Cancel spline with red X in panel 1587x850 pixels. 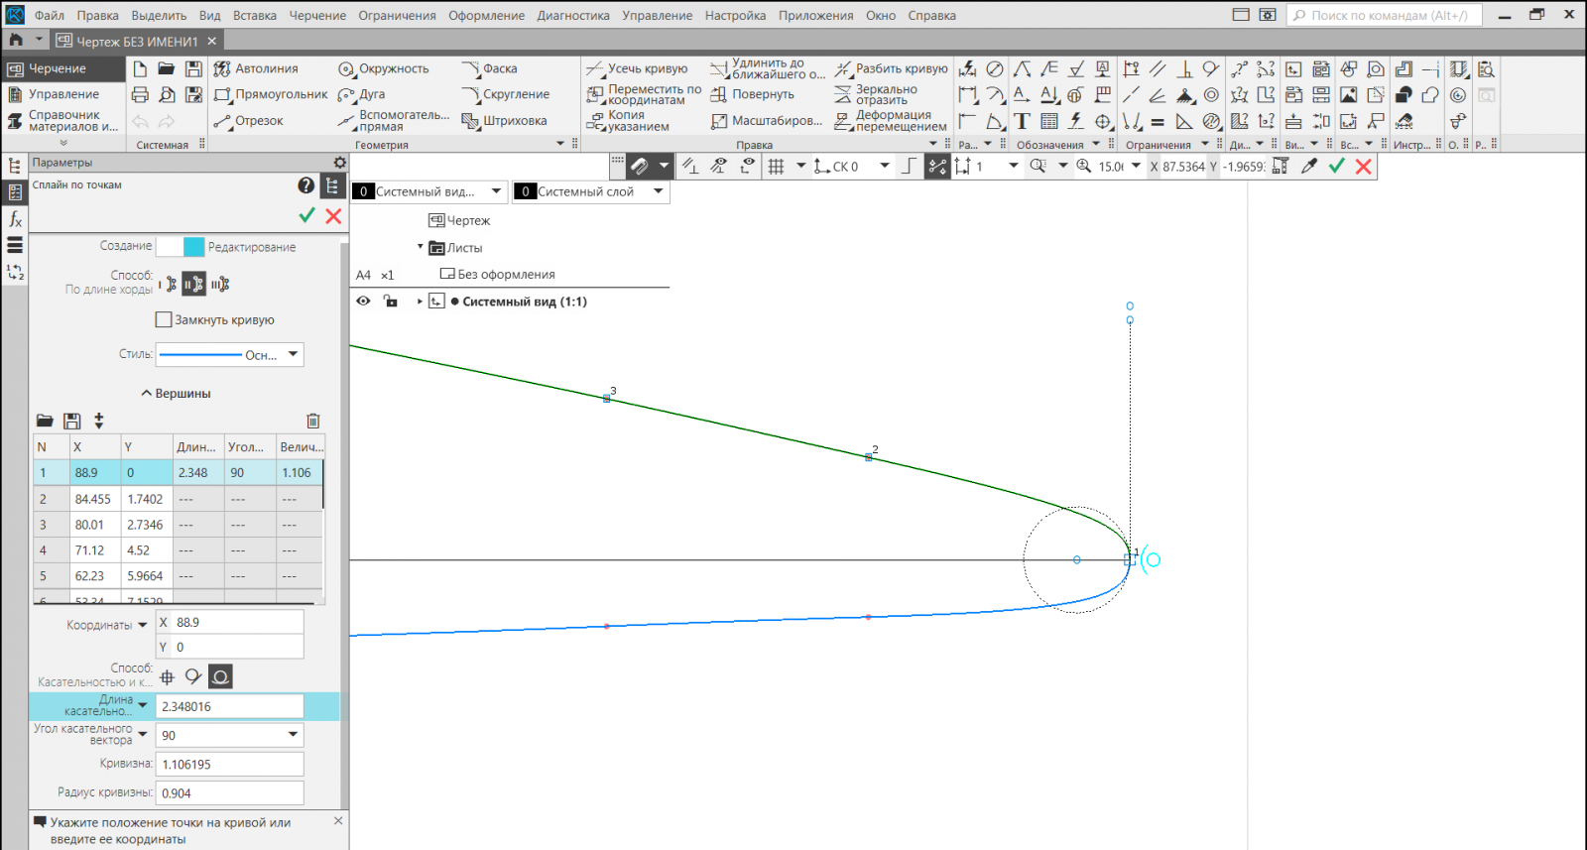click(333, 215)
